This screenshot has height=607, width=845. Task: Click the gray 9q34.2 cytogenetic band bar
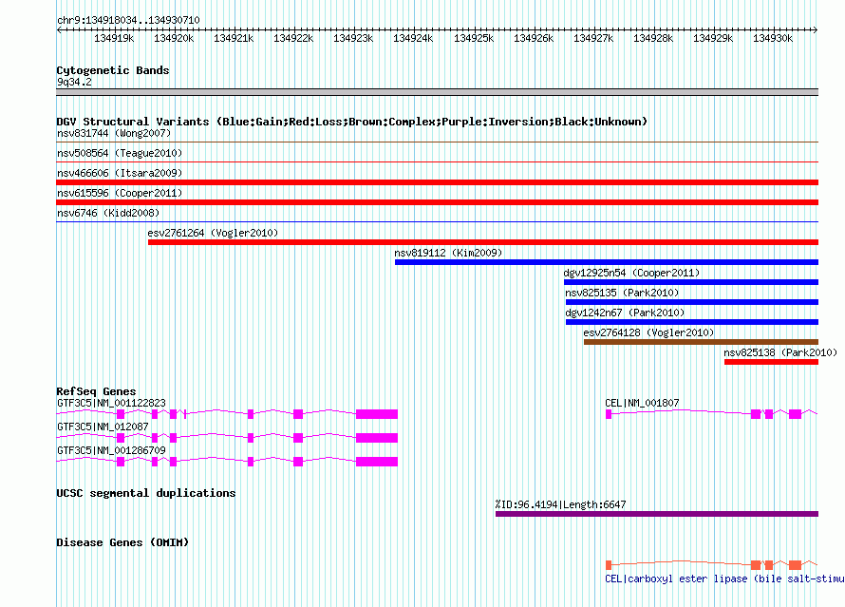437,93
